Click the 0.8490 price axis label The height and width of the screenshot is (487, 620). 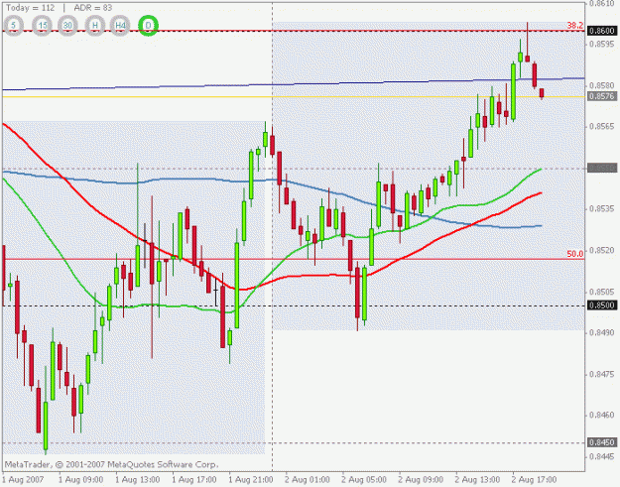[602, 332]
